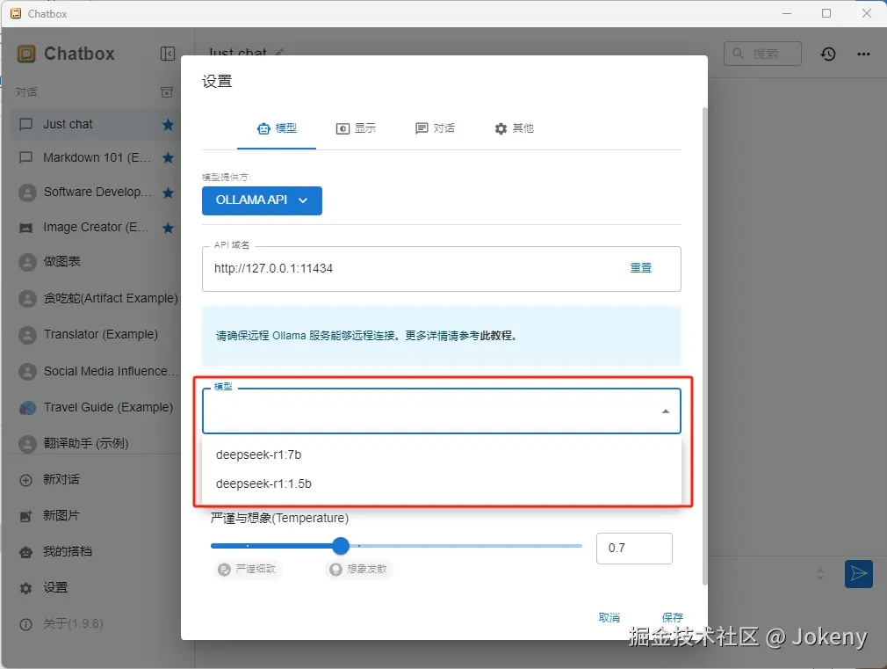Click 取消 to cancel settings

coord(609,617)
